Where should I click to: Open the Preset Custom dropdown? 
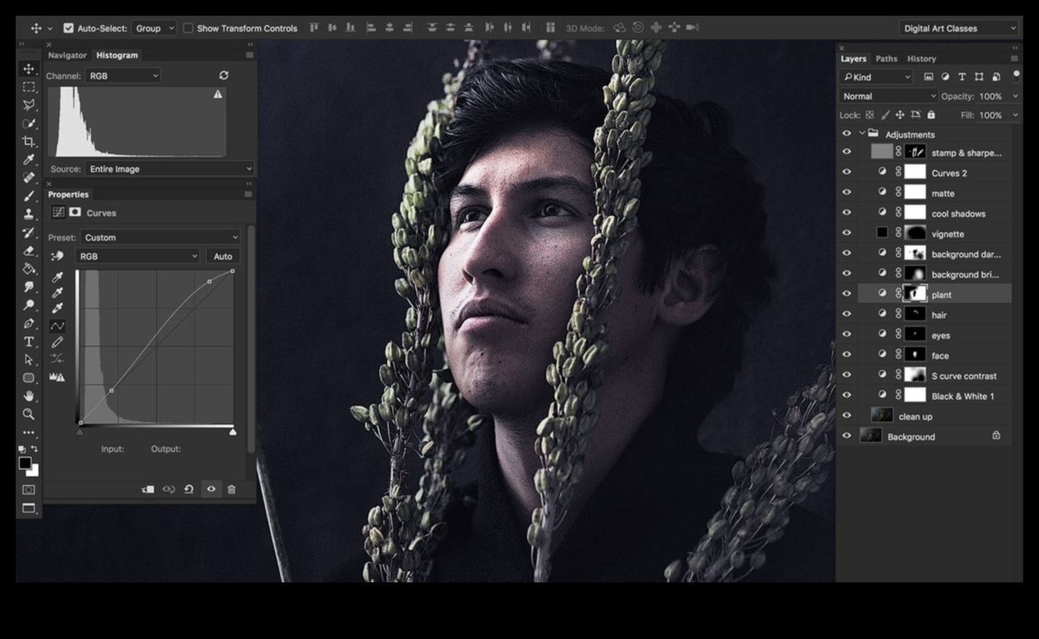161,238
